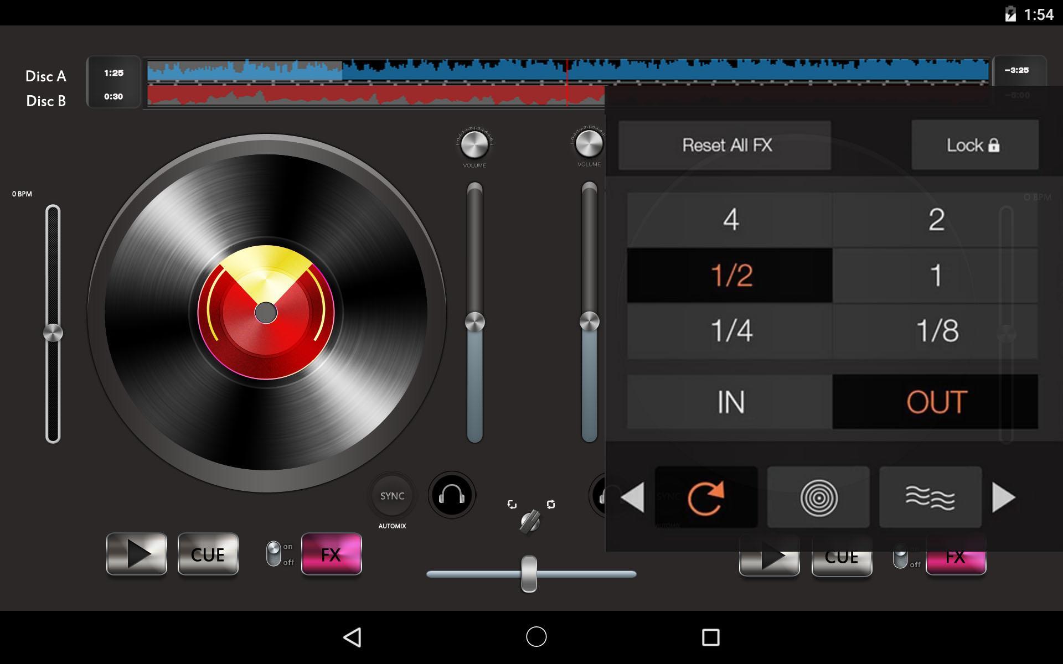Tap the Android back navigation button

tap(353, 637)
